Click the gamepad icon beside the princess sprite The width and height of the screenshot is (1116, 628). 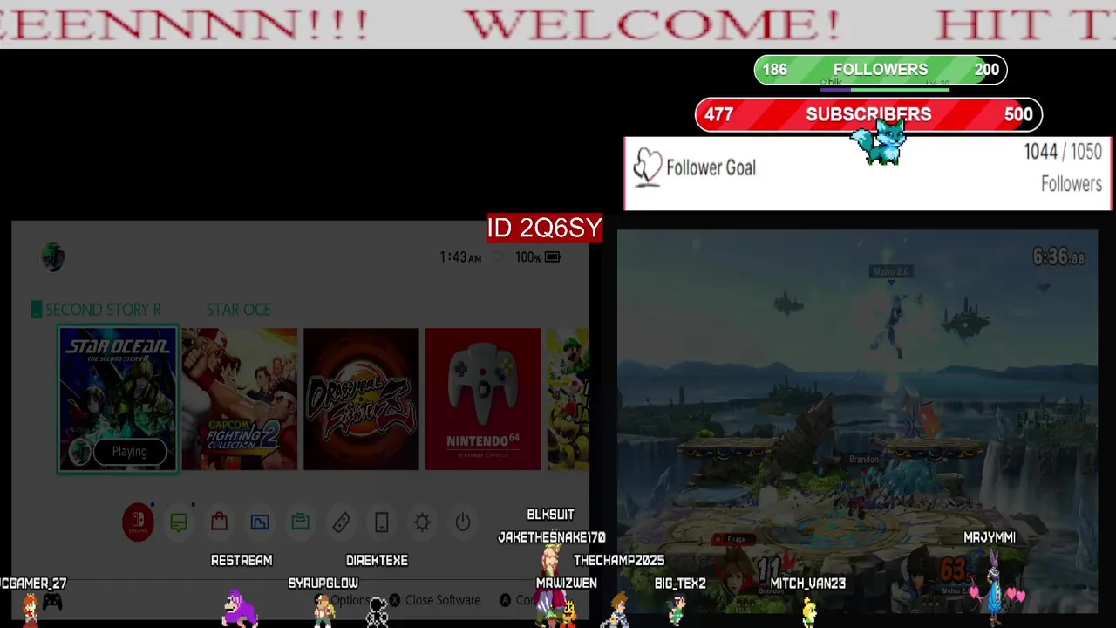[x=52, y=601]
